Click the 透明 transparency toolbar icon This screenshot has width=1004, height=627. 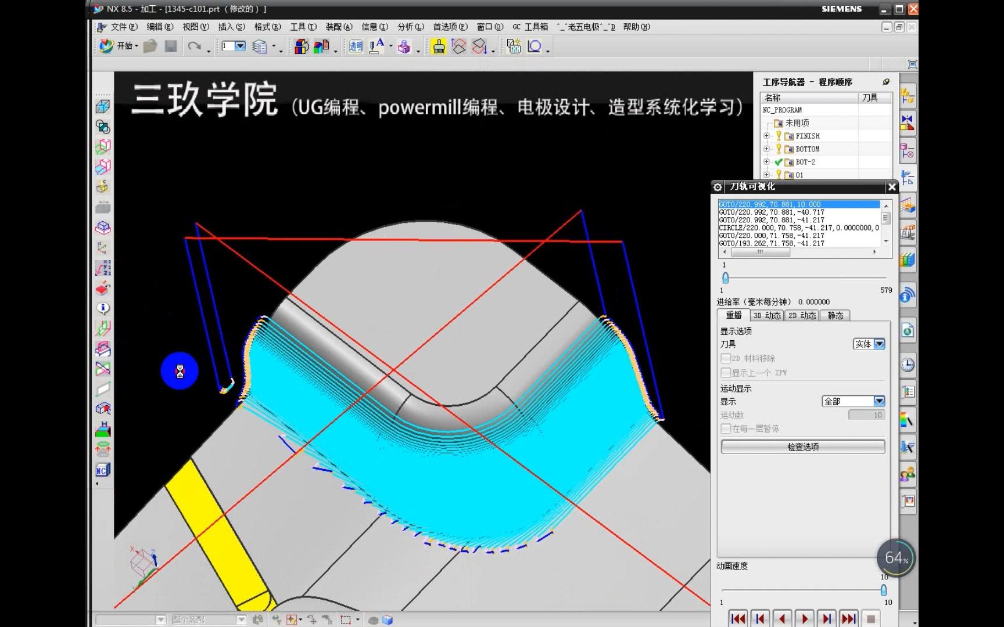pyautogui.click(x=356, y=46)
